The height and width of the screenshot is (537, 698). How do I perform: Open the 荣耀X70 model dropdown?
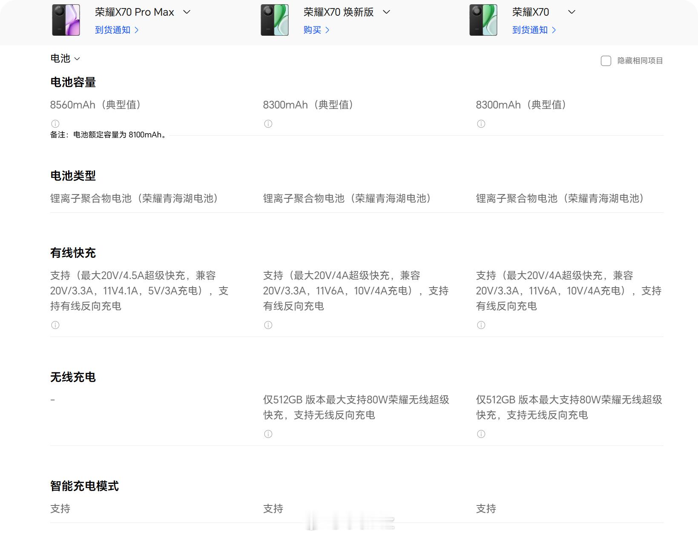(572, 12)
